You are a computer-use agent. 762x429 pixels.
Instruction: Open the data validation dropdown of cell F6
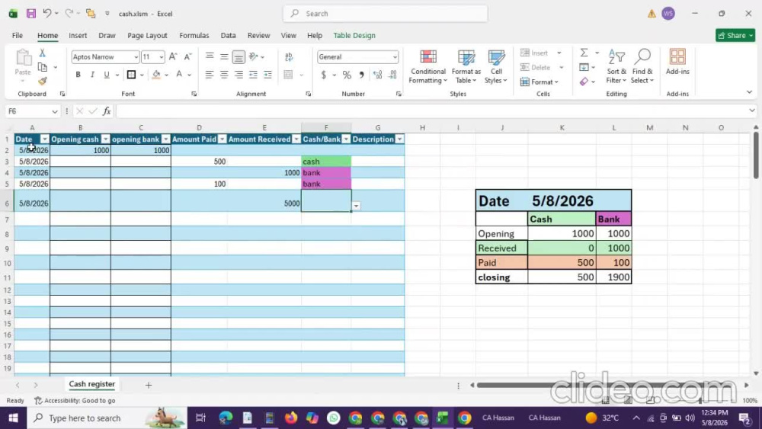coord(356,206)
